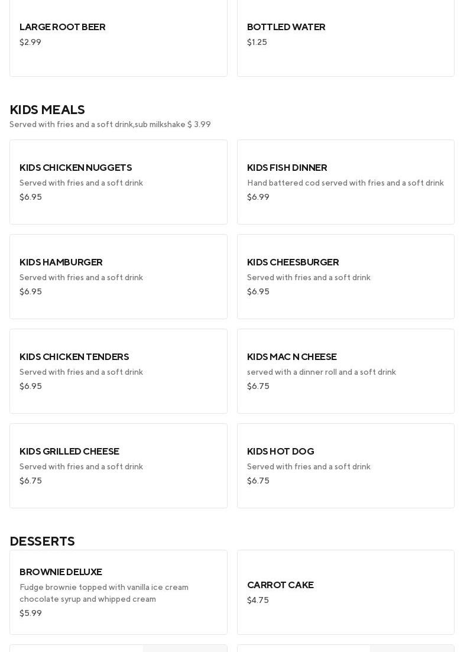
Task: Click the $1.25 Bottled Water price
Action: coord(257,43)
